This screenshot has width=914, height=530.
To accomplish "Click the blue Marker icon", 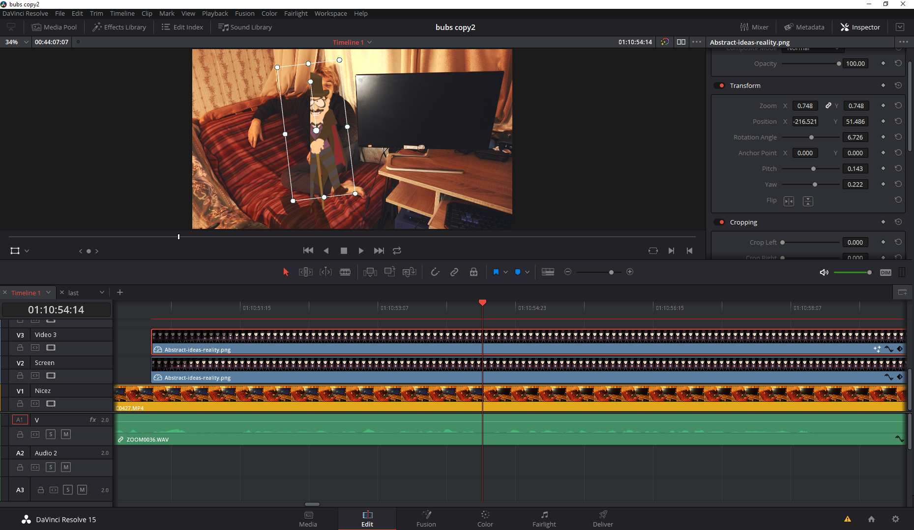I will 517,272.
